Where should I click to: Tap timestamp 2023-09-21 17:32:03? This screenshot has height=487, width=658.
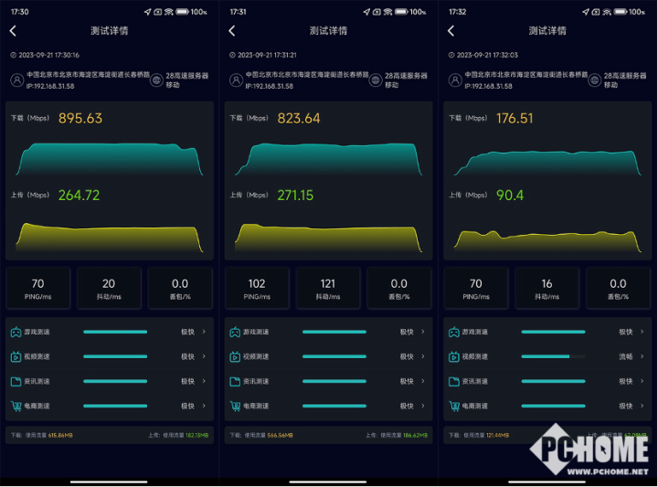487,55
